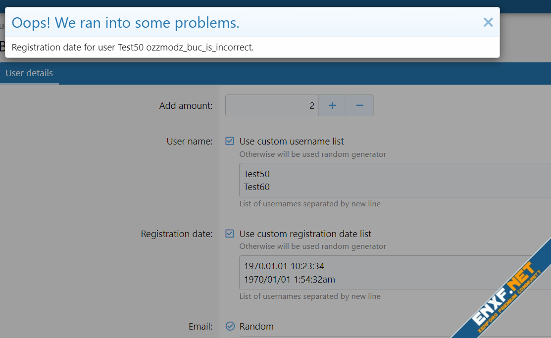Increase add amount with plus button
The image size is (551, 338).
332,105
